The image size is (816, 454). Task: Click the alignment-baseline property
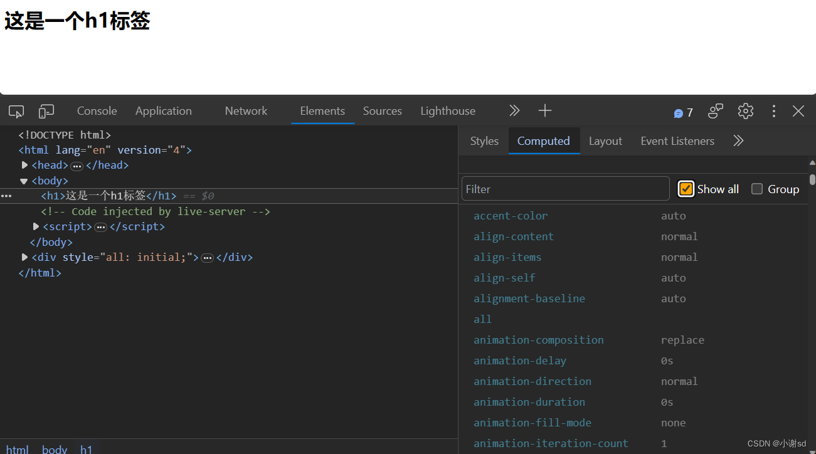click(529, 298)
